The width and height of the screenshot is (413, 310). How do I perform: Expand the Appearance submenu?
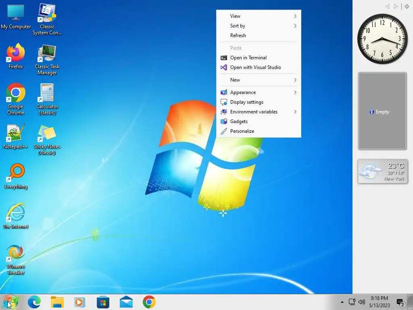pyautogui.click(x=259, y=92)
